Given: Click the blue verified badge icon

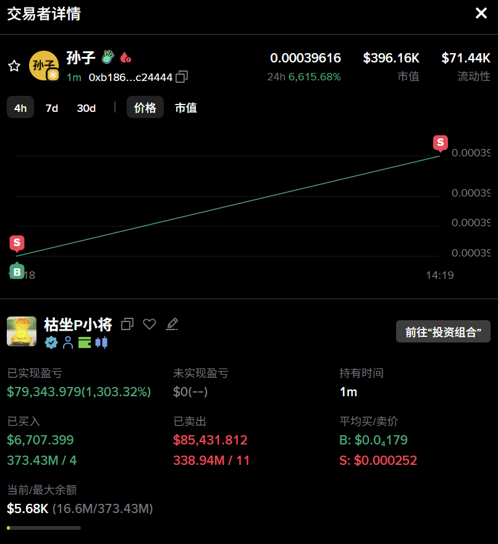Looking at the screenshot, I should click(x=51, y=342).
